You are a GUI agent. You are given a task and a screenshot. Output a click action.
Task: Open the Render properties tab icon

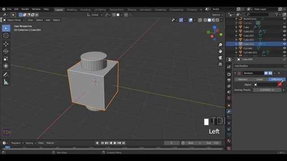click(229, 74)
